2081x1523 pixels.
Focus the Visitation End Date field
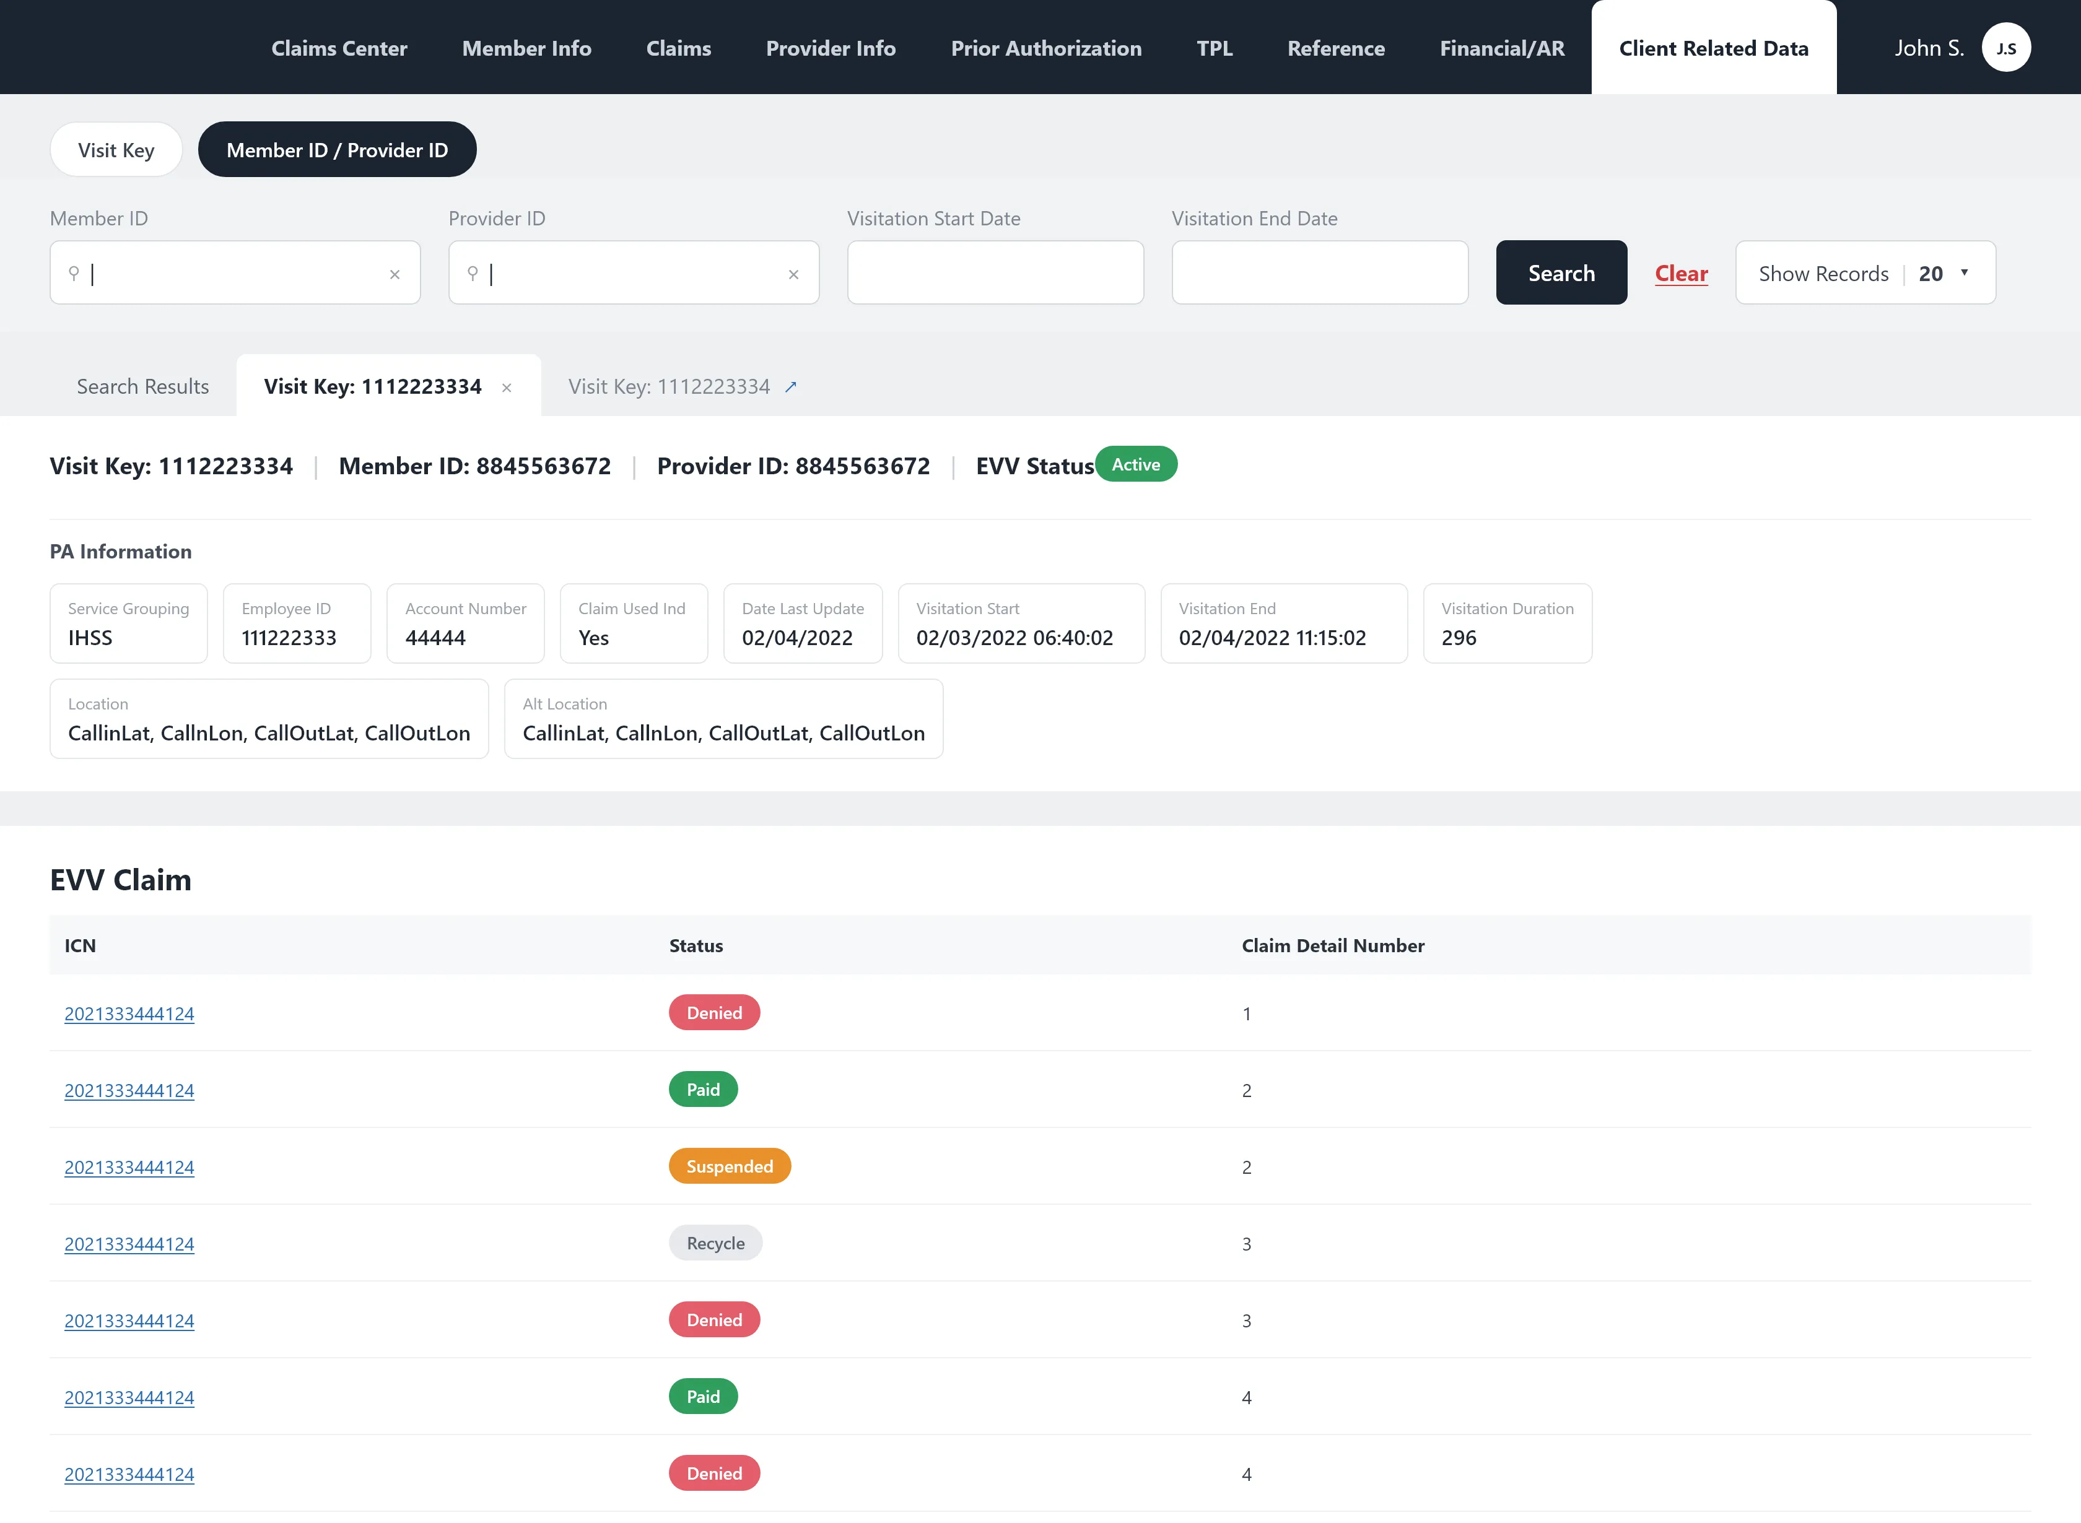[x=1319, y=273]
